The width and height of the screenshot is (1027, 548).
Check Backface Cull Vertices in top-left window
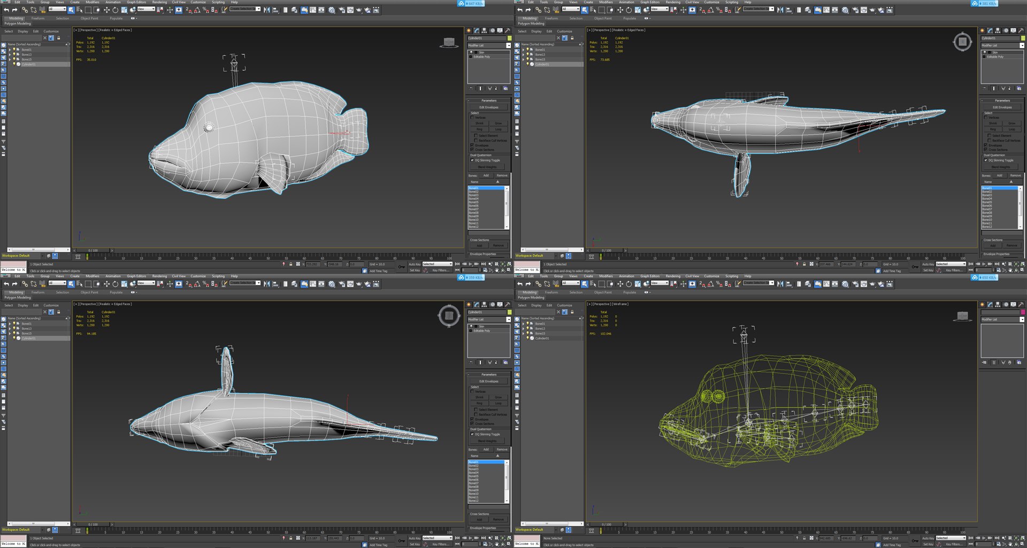[476, 140]
